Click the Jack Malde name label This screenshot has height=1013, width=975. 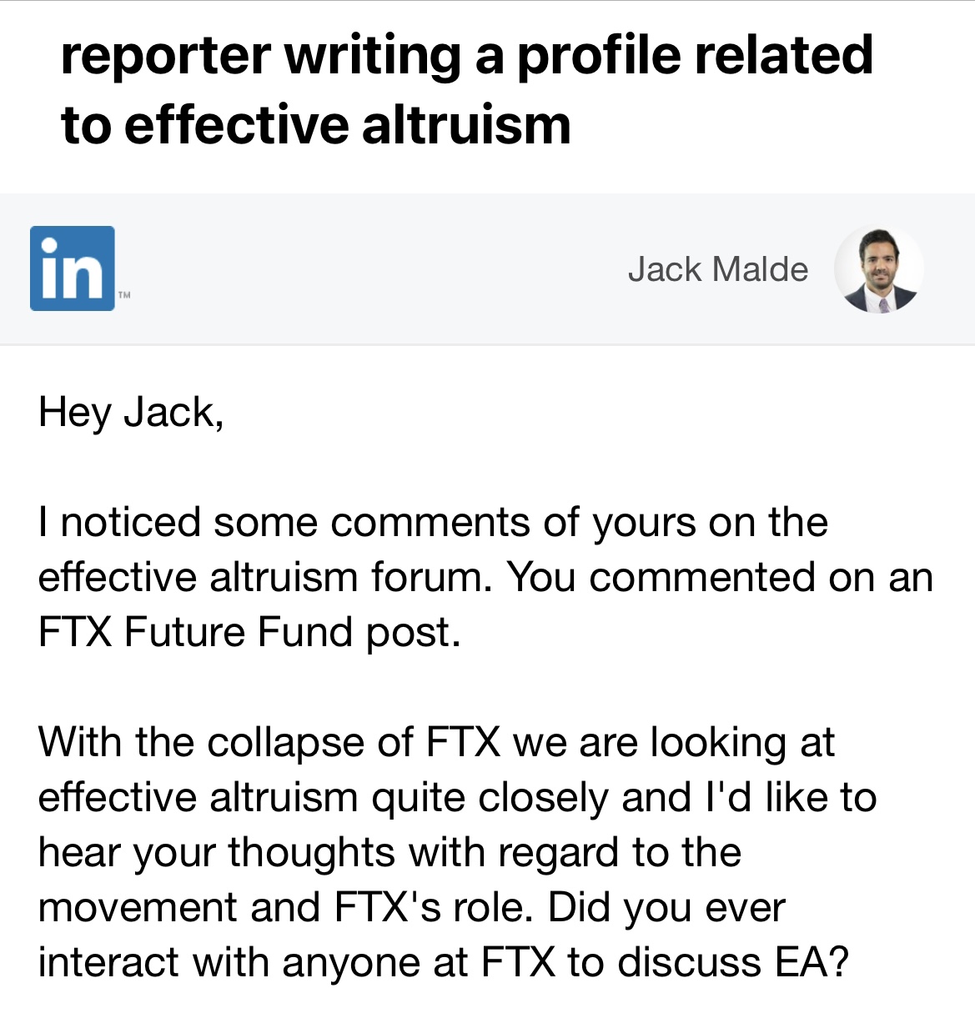point(717,269)
